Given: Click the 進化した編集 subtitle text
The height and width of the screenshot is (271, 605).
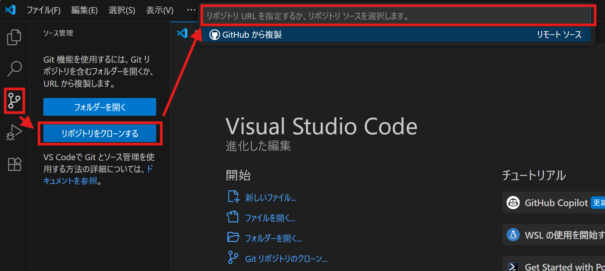Looking at the screenshot, I should (x=258, y=146).
